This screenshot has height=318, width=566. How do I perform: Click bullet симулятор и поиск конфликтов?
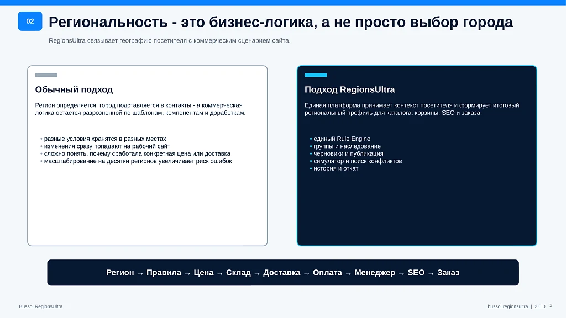click(358, 161)
